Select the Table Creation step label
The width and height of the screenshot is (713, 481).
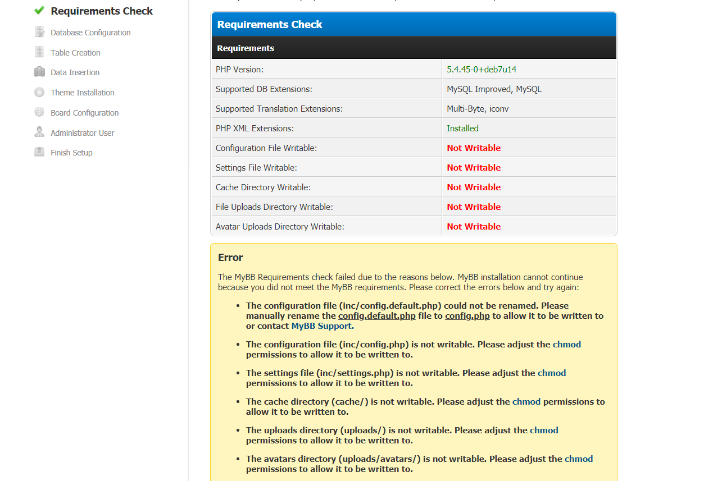(x=75, y=53)
